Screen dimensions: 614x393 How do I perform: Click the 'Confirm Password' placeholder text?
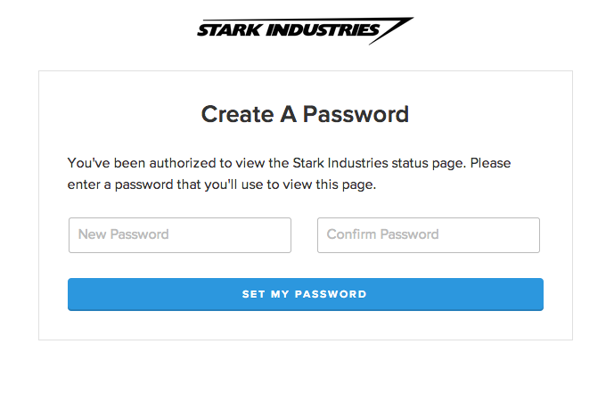point(382,234)
